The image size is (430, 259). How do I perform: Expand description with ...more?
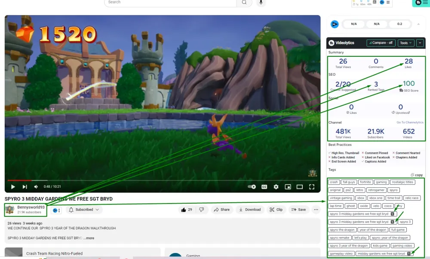[x=89, y=238]
